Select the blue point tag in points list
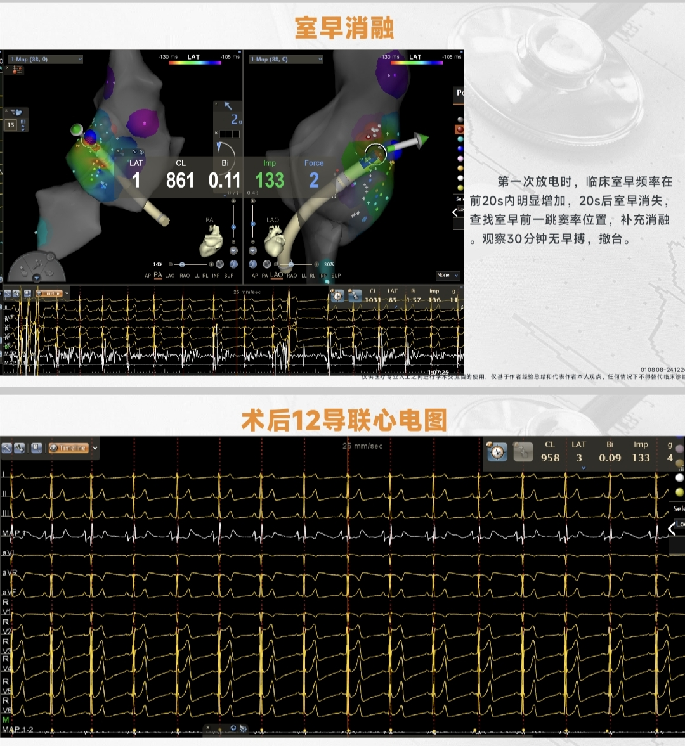Screen dimensions: 685x746 click(x=460, y=149)
